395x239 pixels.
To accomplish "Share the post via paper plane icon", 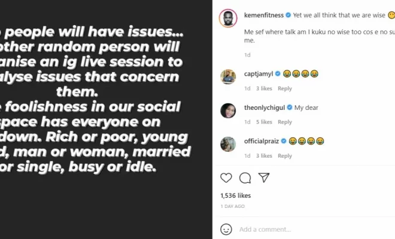I will pos(263,177).
